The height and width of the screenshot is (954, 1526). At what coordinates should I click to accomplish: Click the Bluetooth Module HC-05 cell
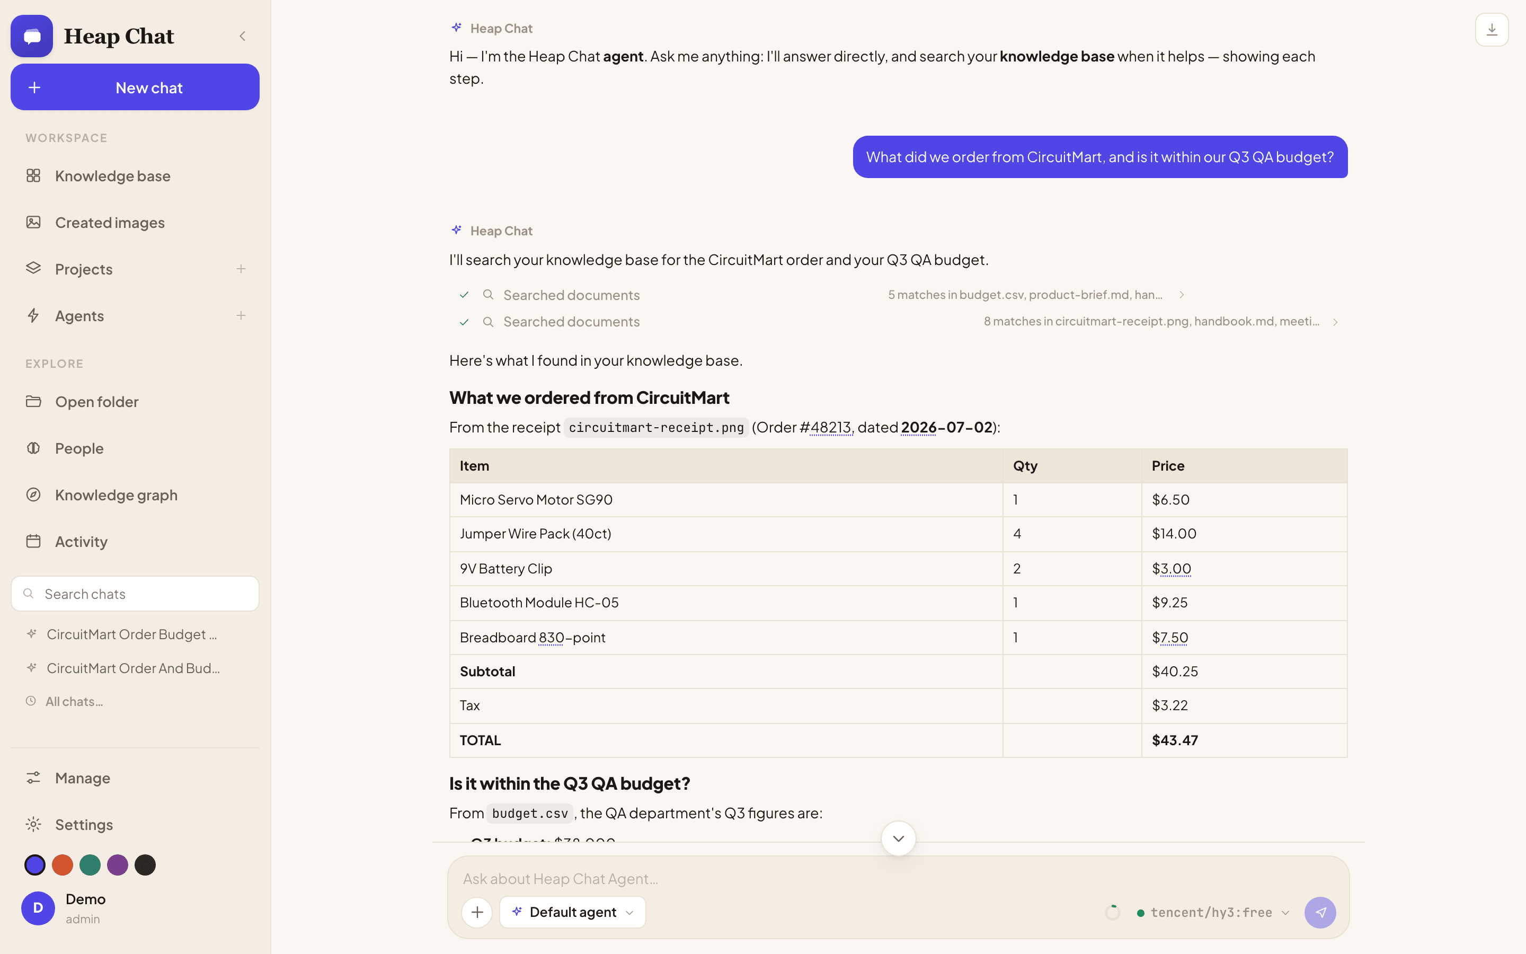(x=726, y=603)
